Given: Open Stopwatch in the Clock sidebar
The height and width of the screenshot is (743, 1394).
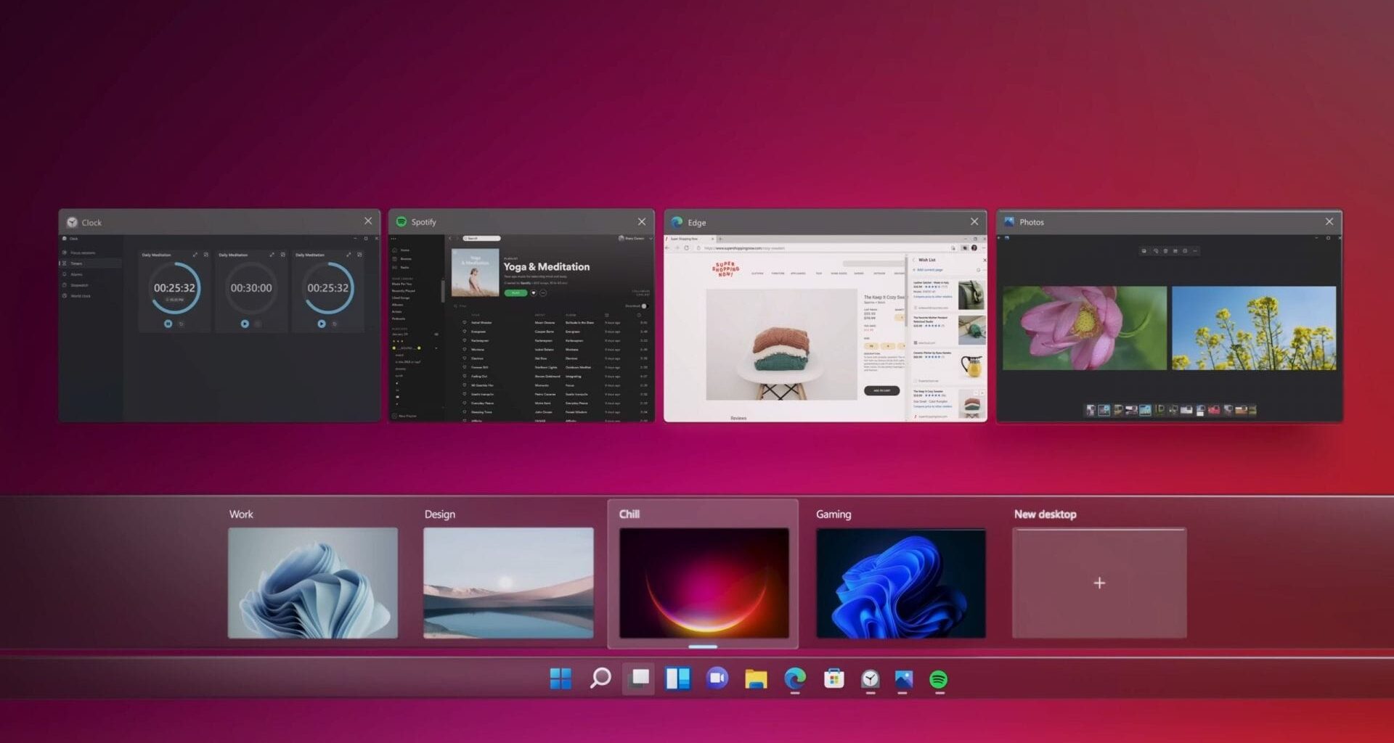Looking at the screenshot, I should point(80,285).
